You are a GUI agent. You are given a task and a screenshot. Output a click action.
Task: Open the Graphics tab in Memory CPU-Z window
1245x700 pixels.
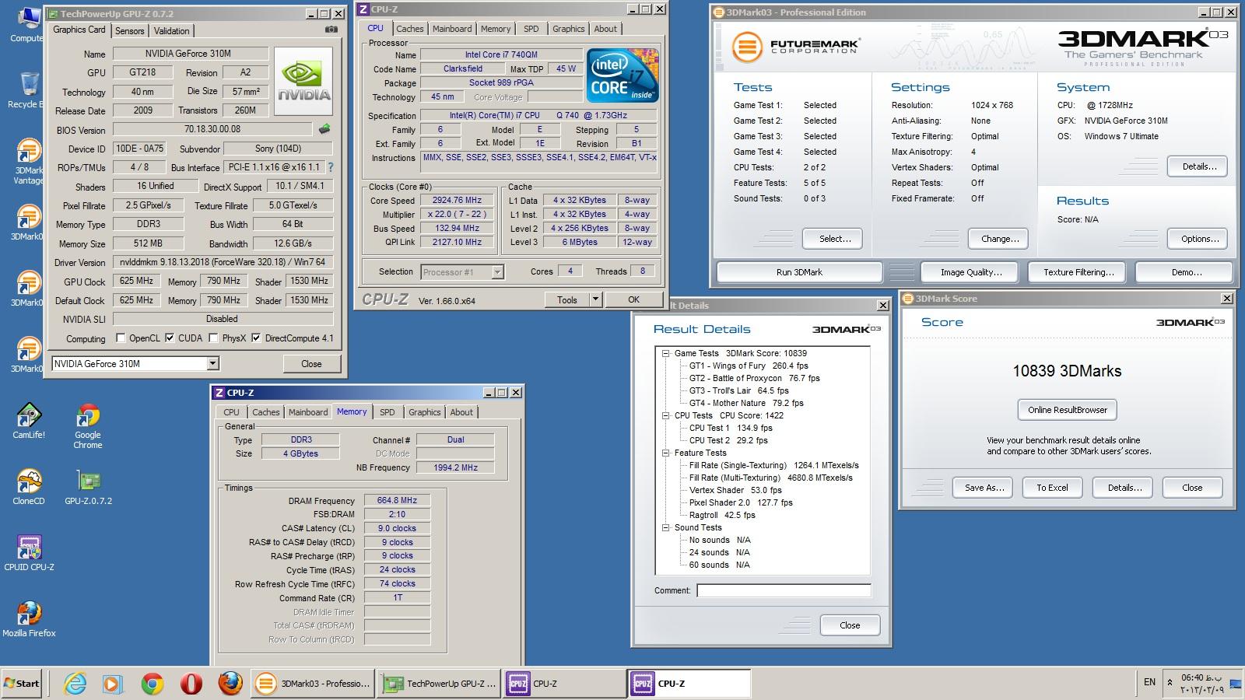coord(425,412)
